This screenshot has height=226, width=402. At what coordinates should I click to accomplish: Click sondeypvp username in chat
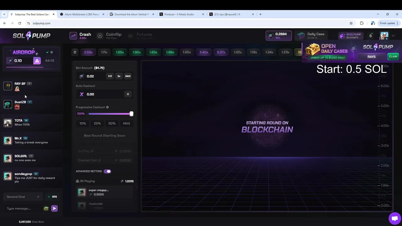coord(23,174)
